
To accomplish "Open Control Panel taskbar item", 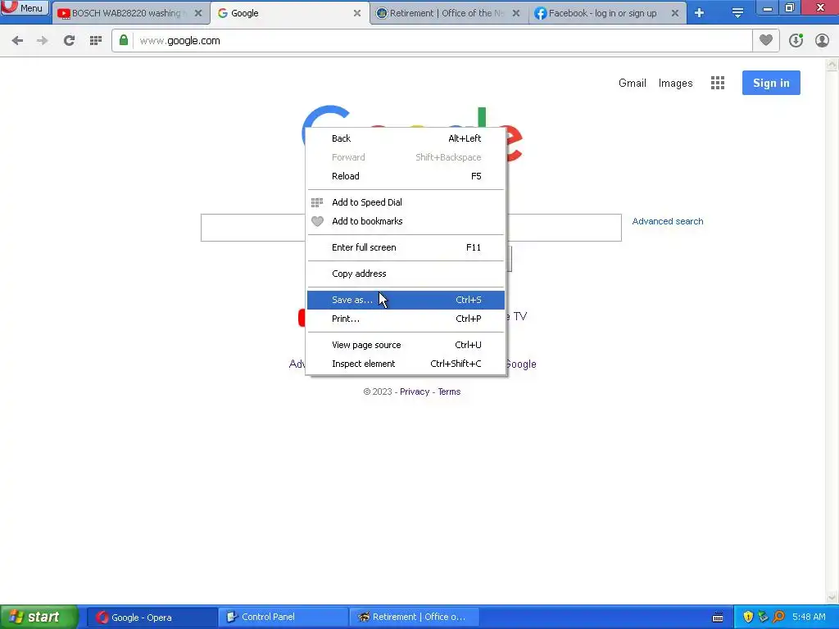I will point(283,618).
